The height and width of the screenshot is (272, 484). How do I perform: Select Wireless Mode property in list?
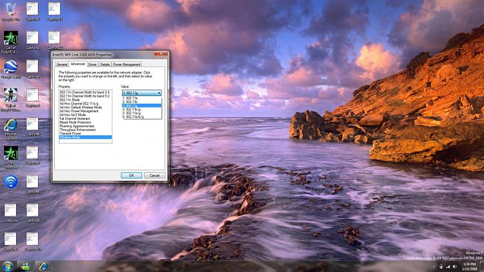(85, 137)
